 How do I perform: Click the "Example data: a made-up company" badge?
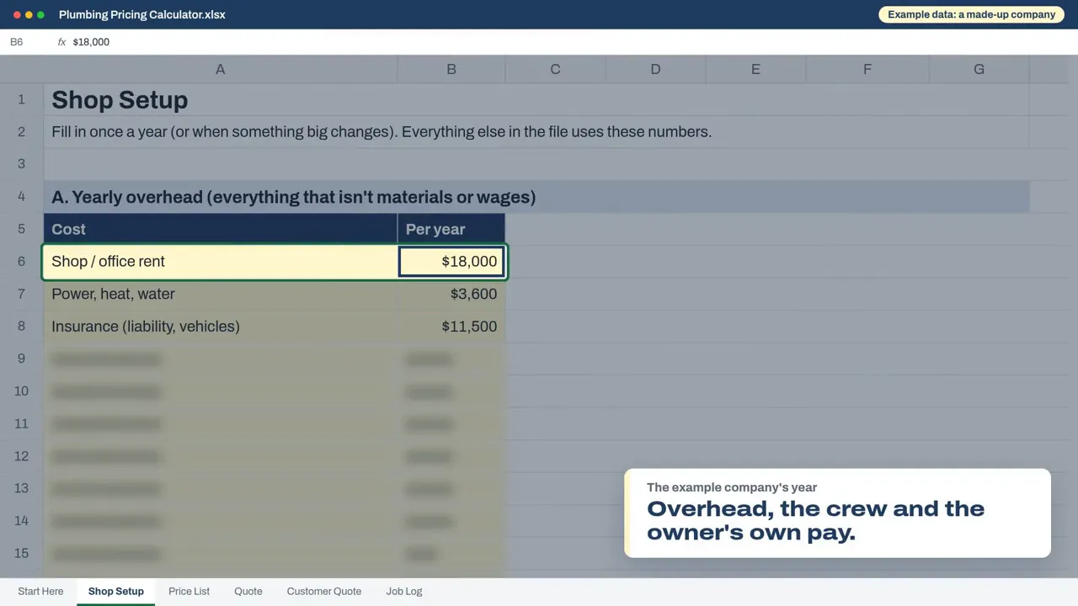coord(971,14)
